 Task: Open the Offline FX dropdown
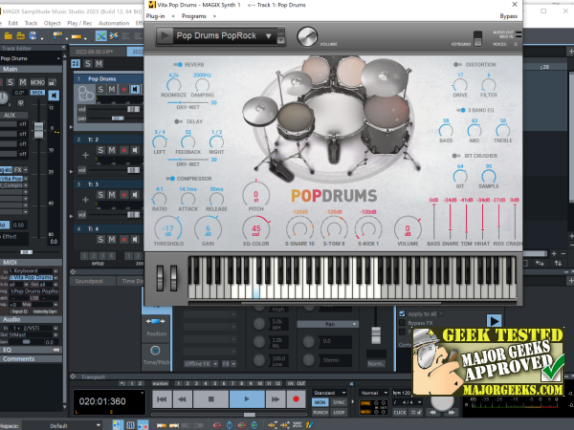tap(215, 364)
